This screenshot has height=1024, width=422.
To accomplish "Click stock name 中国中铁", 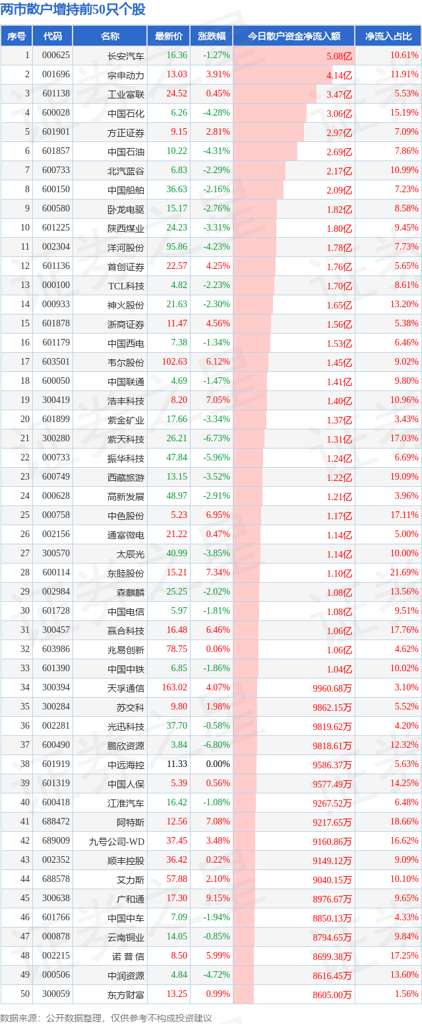I will pyautogui.click(x=126, y=669).
